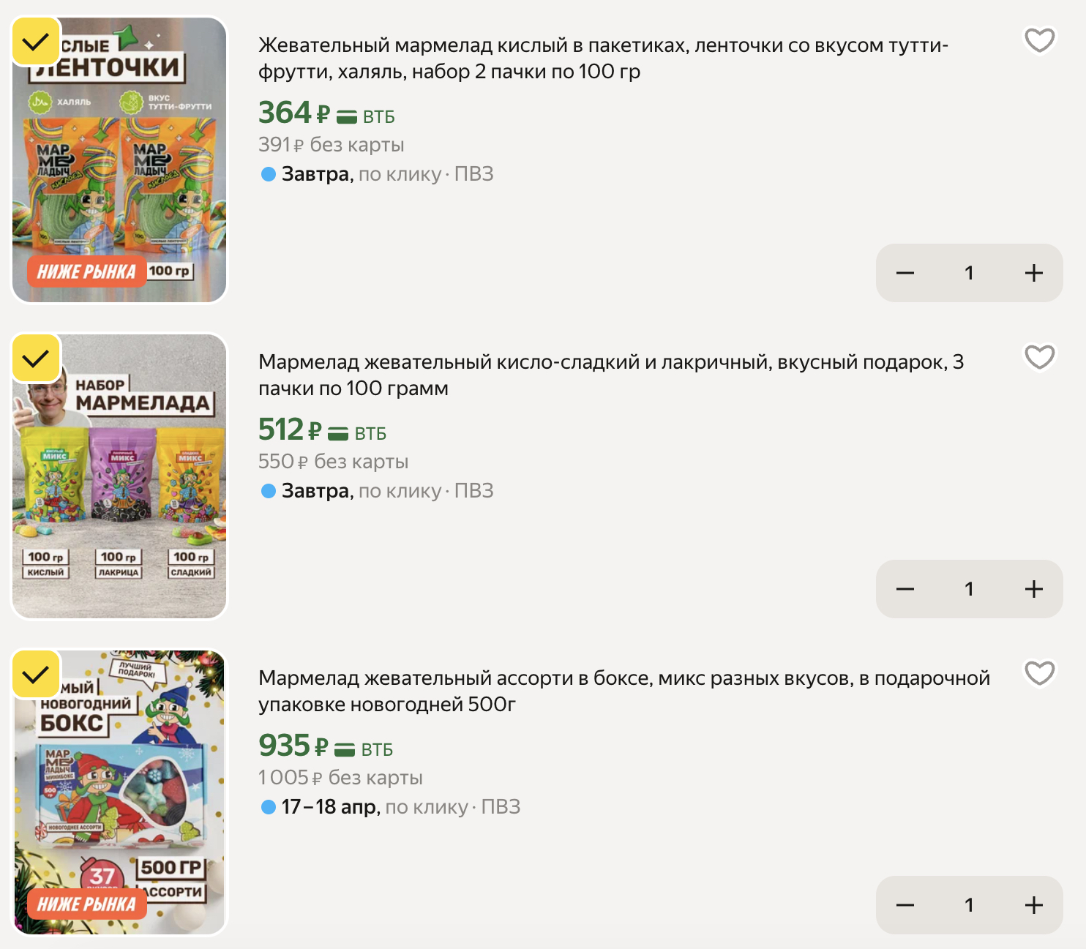Image resolution: width=1086 pixels, height=949 pixels.
Task: Increase quantity of sour ribbons marmalade
Action: click(1033, 273)
